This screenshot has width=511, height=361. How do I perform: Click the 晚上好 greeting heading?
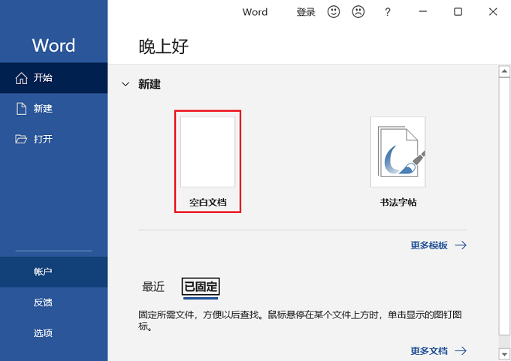(x=164, y=47)
